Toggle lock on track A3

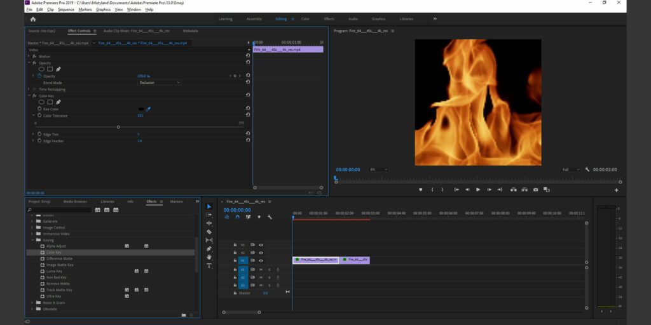point(235,286)
